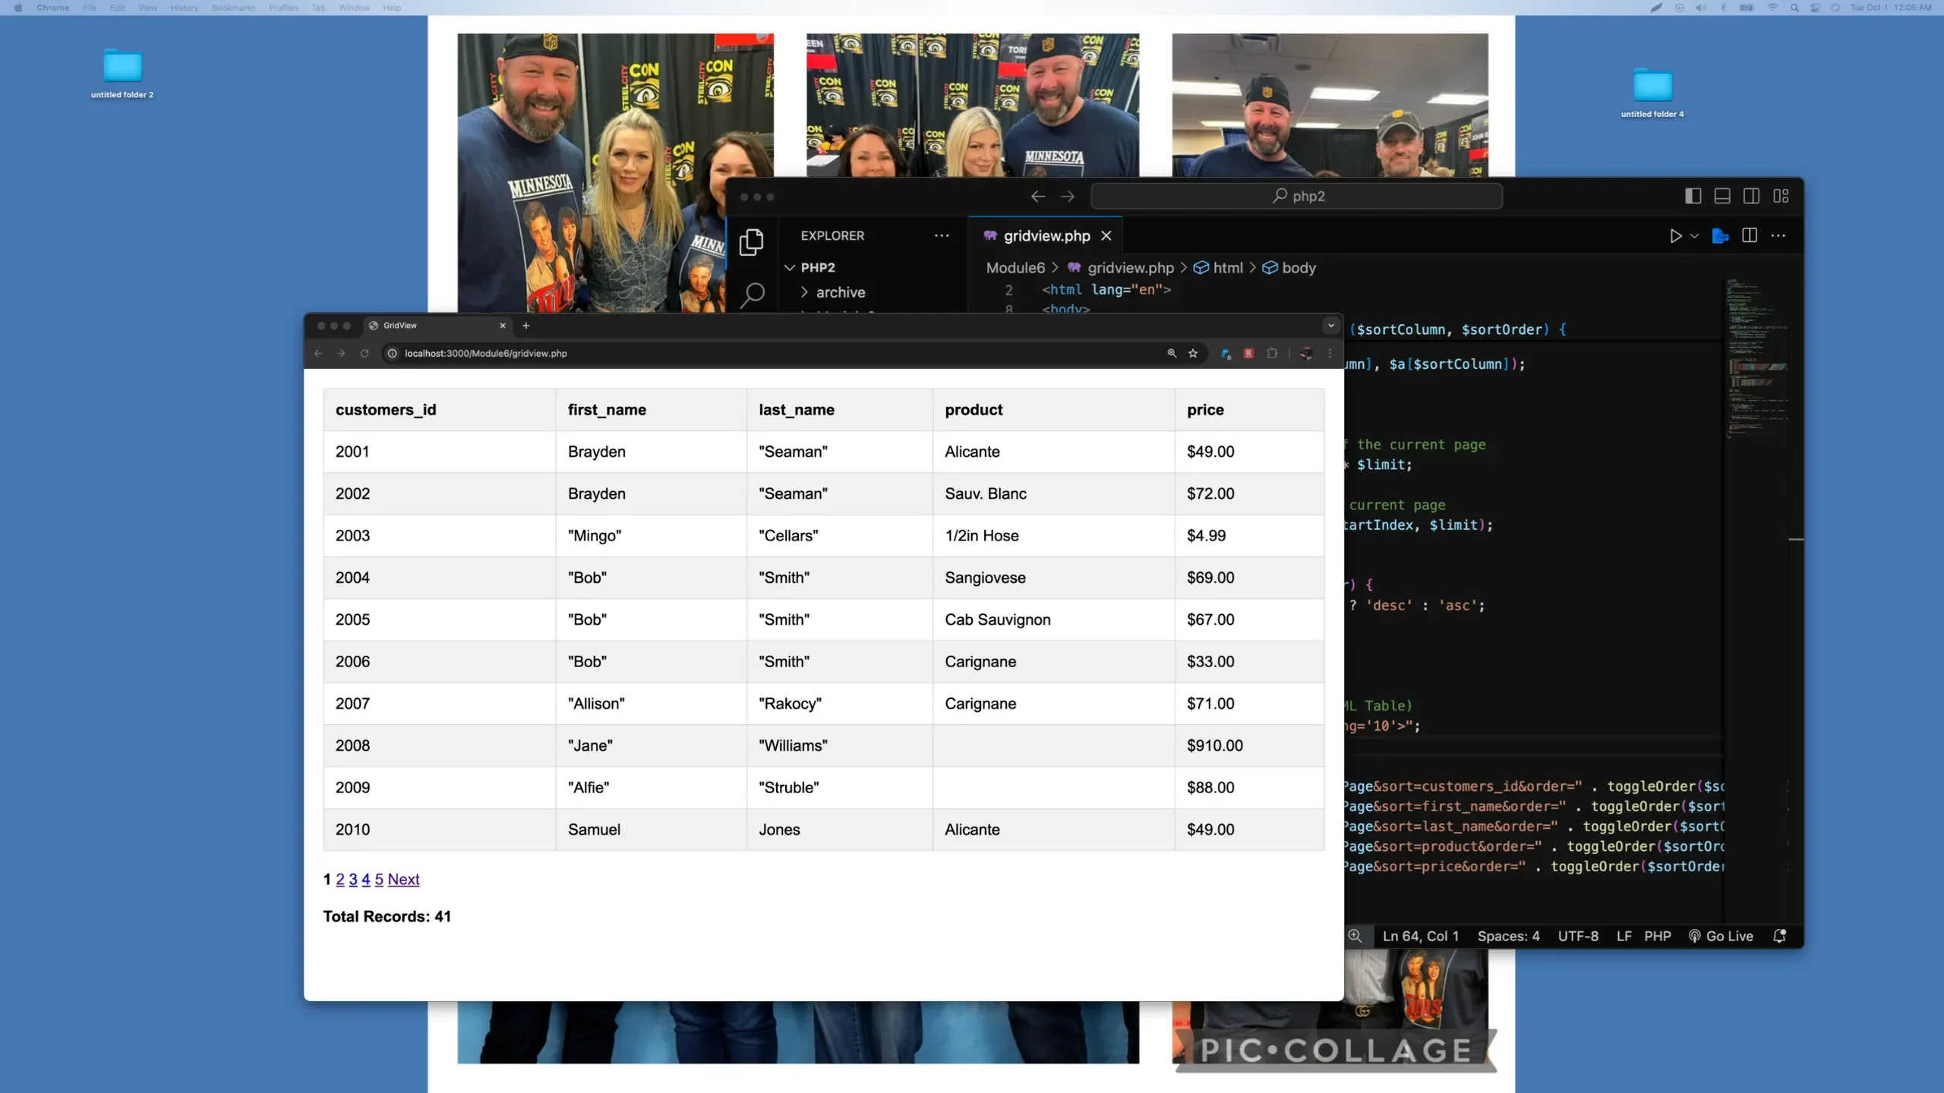Open the Explorer panel more actions menu
The image size is (1944, 1093).
(x=942, y=235)
